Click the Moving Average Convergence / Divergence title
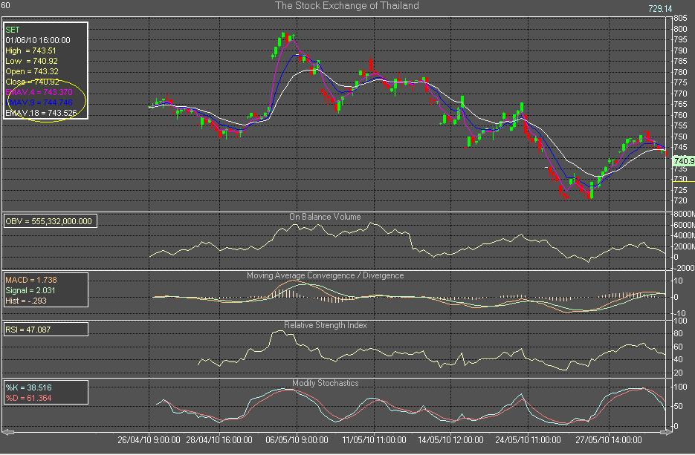The image size is (695, 455). [x=326, y=275]
